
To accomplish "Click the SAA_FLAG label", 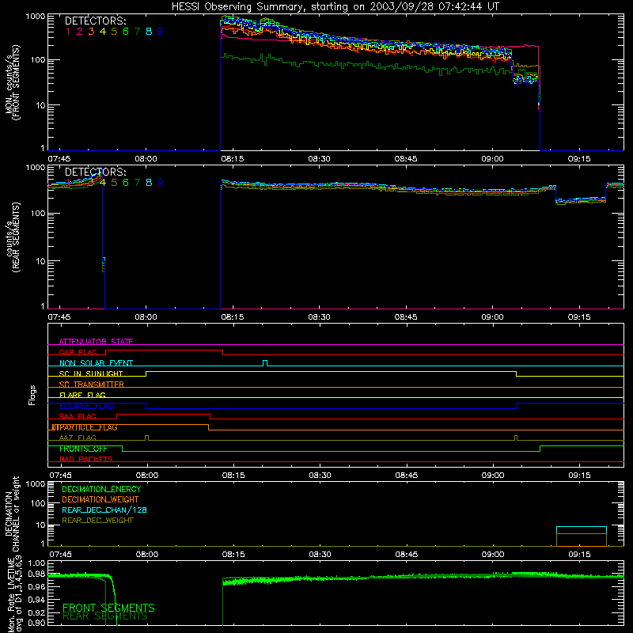I will pos(78,416).
